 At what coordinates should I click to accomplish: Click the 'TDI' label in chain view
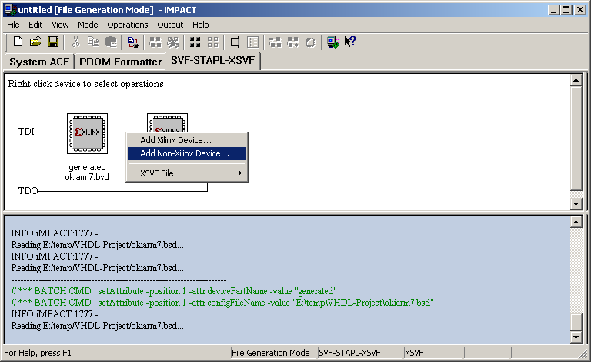pyautogui.click(x=26, y=132)
